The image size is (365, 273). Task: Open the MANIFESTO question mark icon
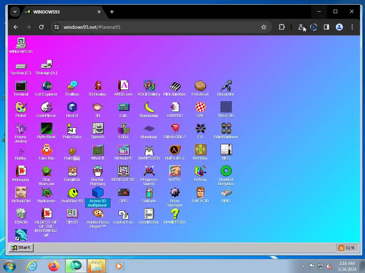(x=175, y=216)
